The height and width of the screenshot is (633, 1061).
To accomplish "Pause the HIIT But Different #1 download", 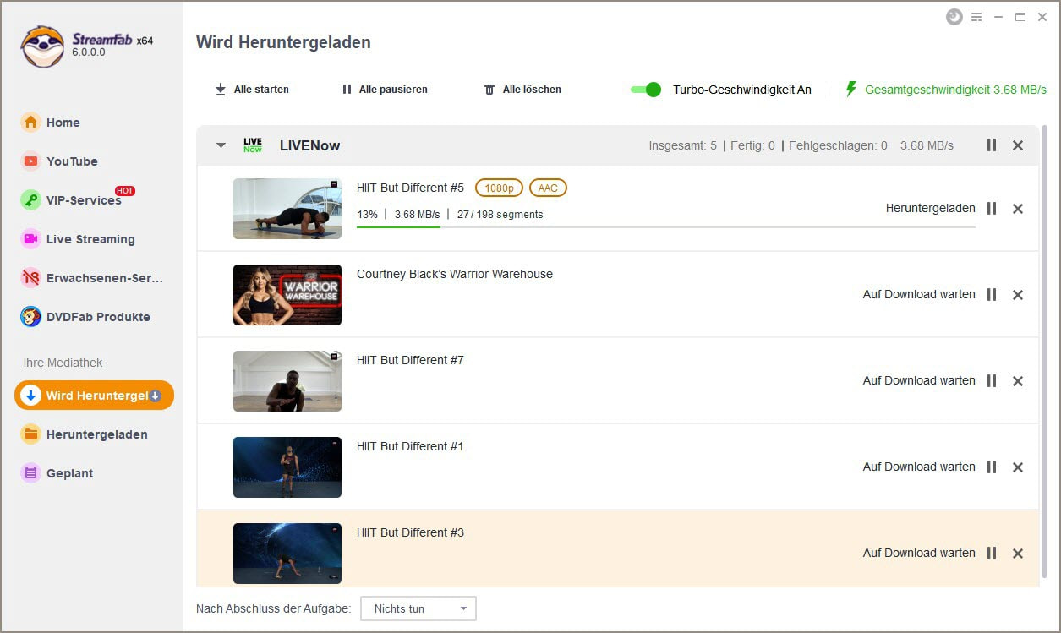I will (x=992, y=467).
